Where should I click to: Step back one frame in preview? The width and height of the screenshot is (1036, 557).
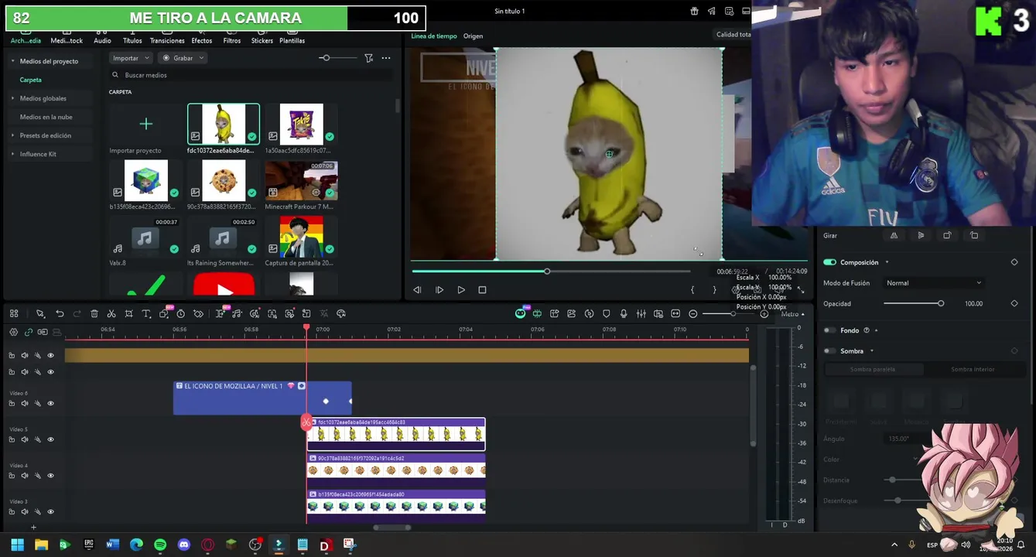(x=418, y=290)
